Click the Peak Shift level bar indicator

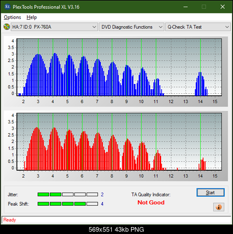coord(68,204)
